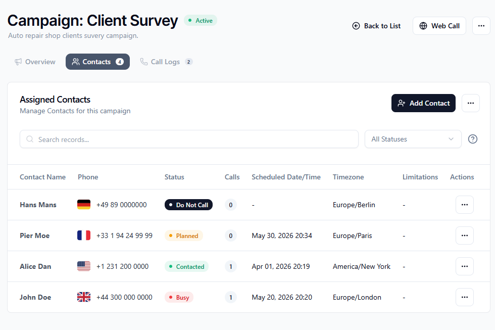
Task: Switch to the Overview tab
Action: (x=35, y=62)
